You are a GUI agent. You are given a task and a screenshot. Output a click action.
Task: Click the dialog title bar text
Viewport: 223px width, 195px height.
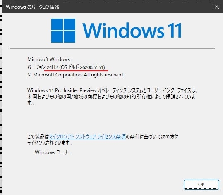33,7
